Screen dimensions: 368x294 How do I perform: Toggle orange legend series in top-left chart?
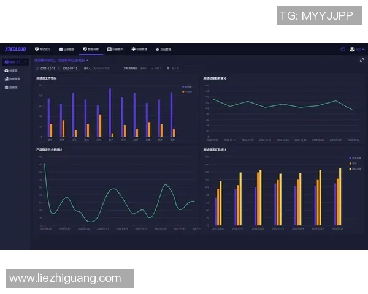tap(187, 91)
